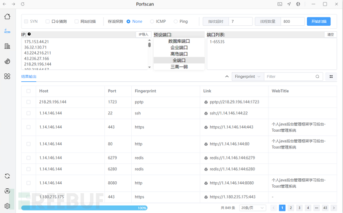This screenshot has height=213, width=343.
Task: Open link icon for http://1.14.146.144:80
Action: (x=206, y=144)
